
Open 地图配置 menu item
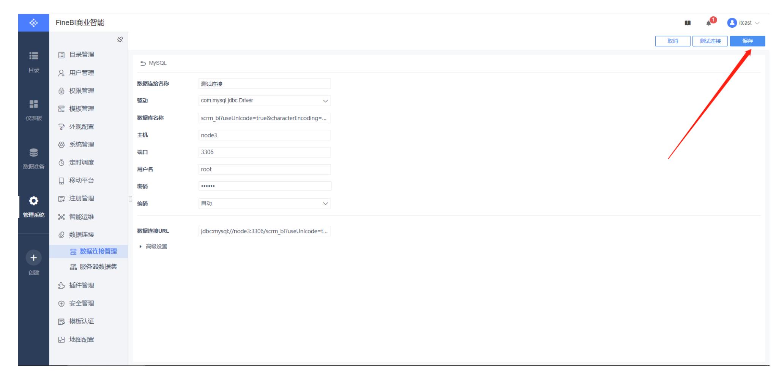pos(88,340)
